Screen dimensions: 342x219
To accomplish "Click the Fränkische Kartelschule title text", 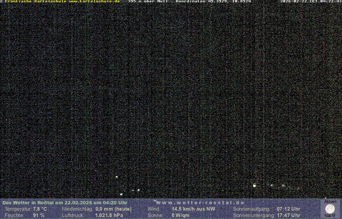I will pos(36,1).
